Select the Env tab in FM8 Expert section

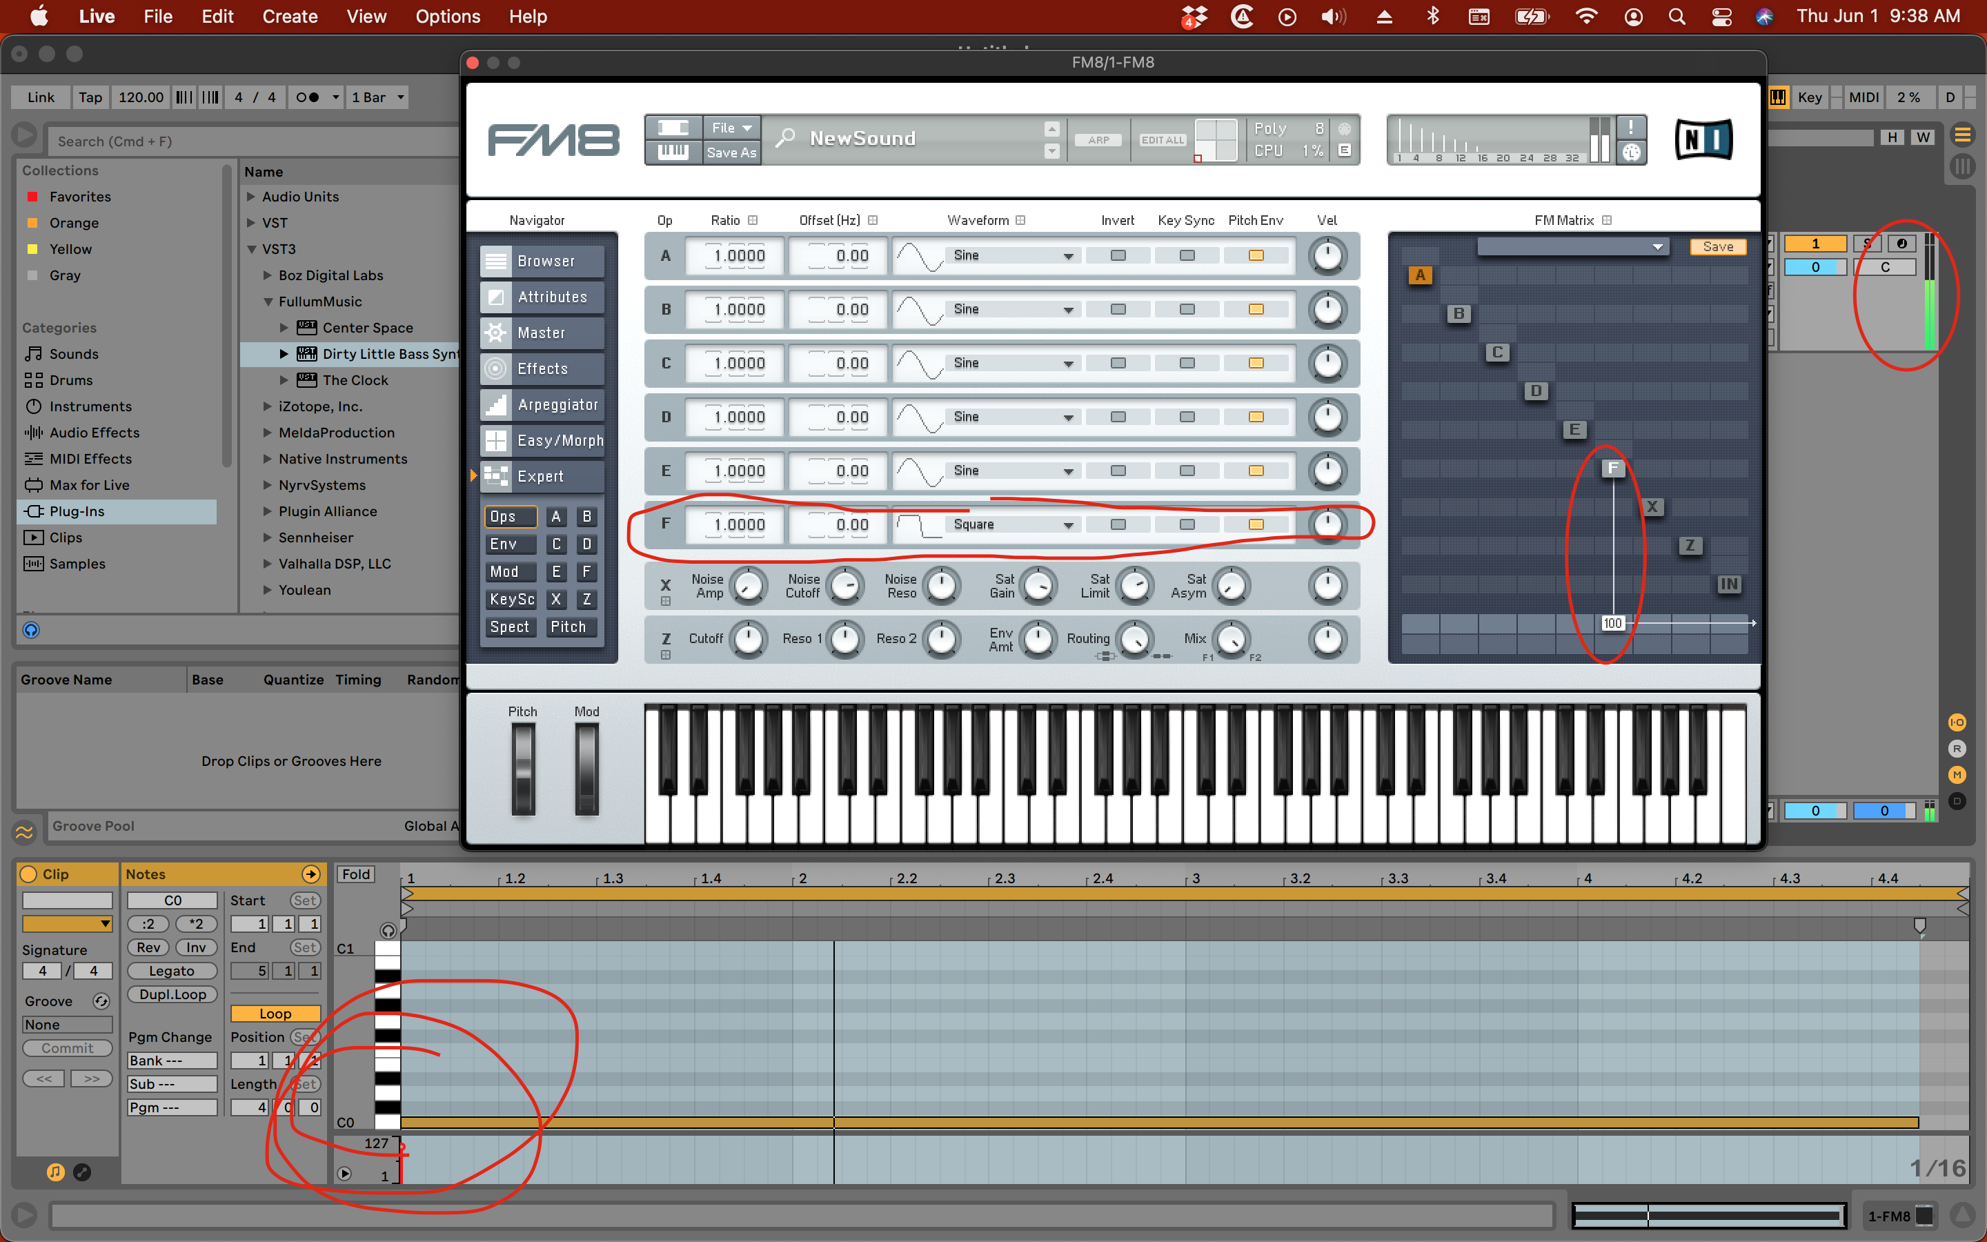click(x=510, y=544)
